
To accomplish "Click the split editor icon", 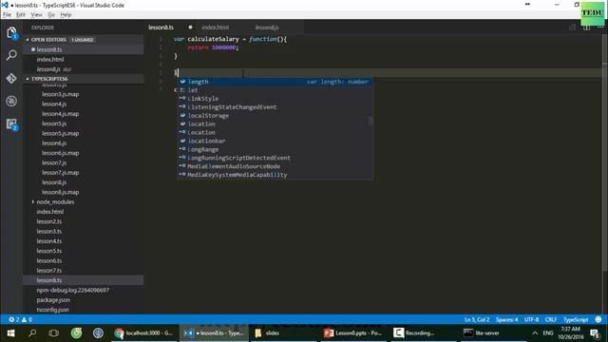I will (x=586, y=28).
